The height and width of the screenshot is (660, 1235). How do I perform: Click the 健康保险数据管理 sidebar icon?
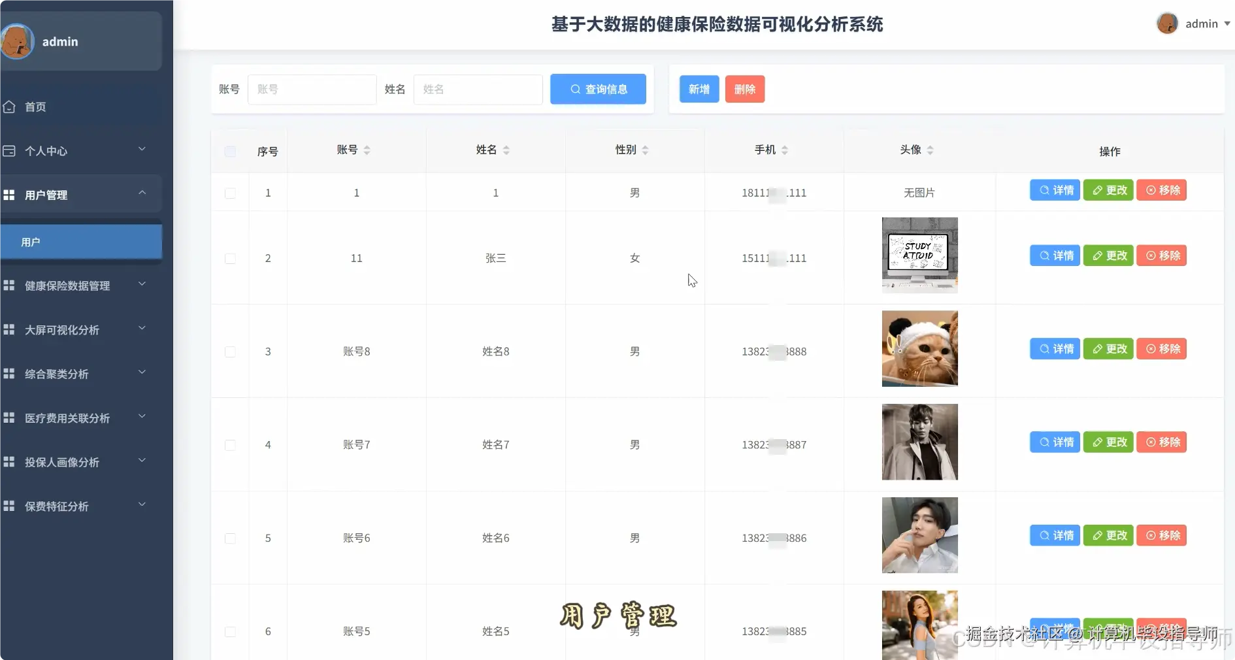tap(9, 286)
